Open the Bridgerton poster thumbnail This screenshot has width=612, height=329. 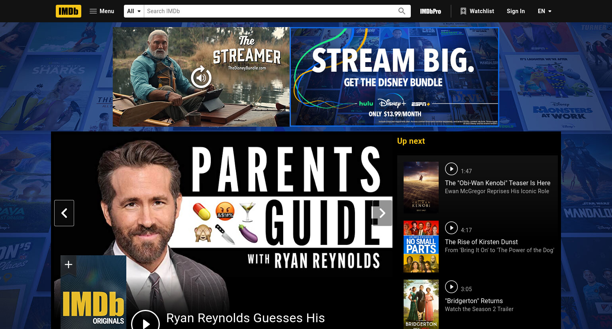click(x=421, y=304)
